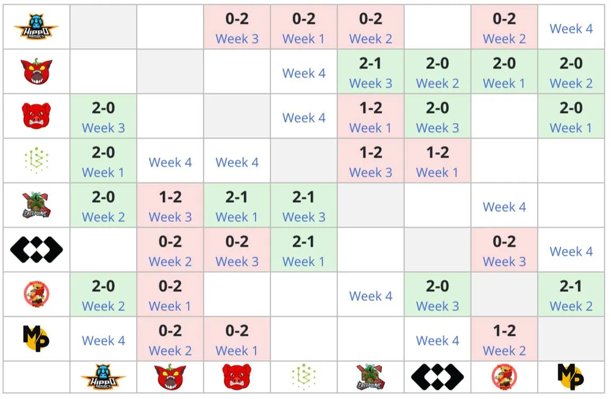Click the Hippo Maniacs logo in bottom column header

[x=103, y=377]
